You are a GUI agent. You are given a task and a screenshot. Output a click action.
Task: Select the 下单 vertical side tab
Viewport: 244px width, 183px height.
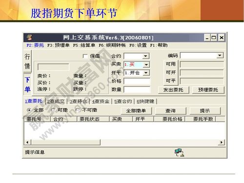[x=27, y=85]
